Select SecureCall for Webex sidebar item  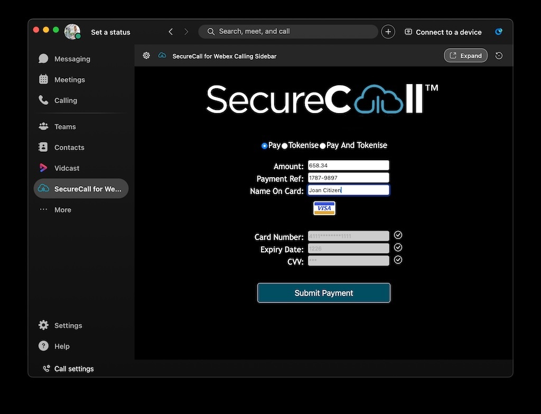pyautogui.click(x=81, y=189)
